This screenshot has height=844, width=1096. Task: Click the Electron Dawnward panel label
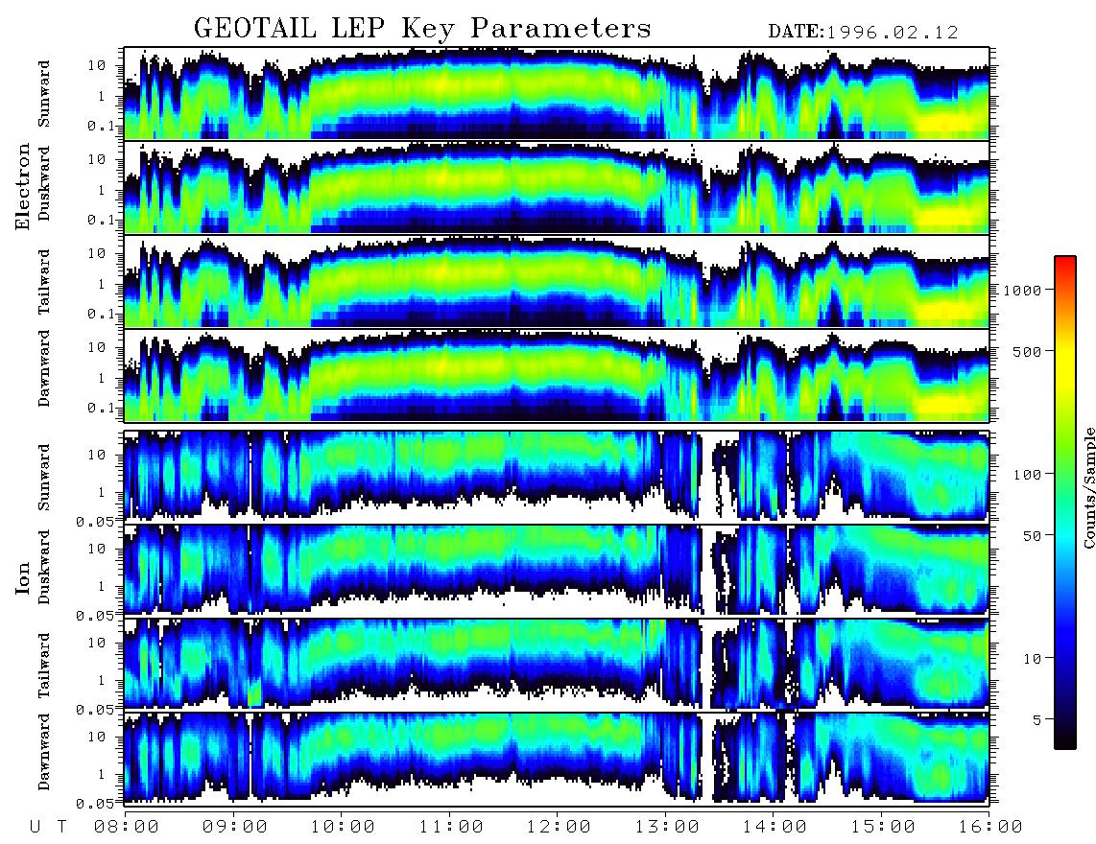pos(44,368)
